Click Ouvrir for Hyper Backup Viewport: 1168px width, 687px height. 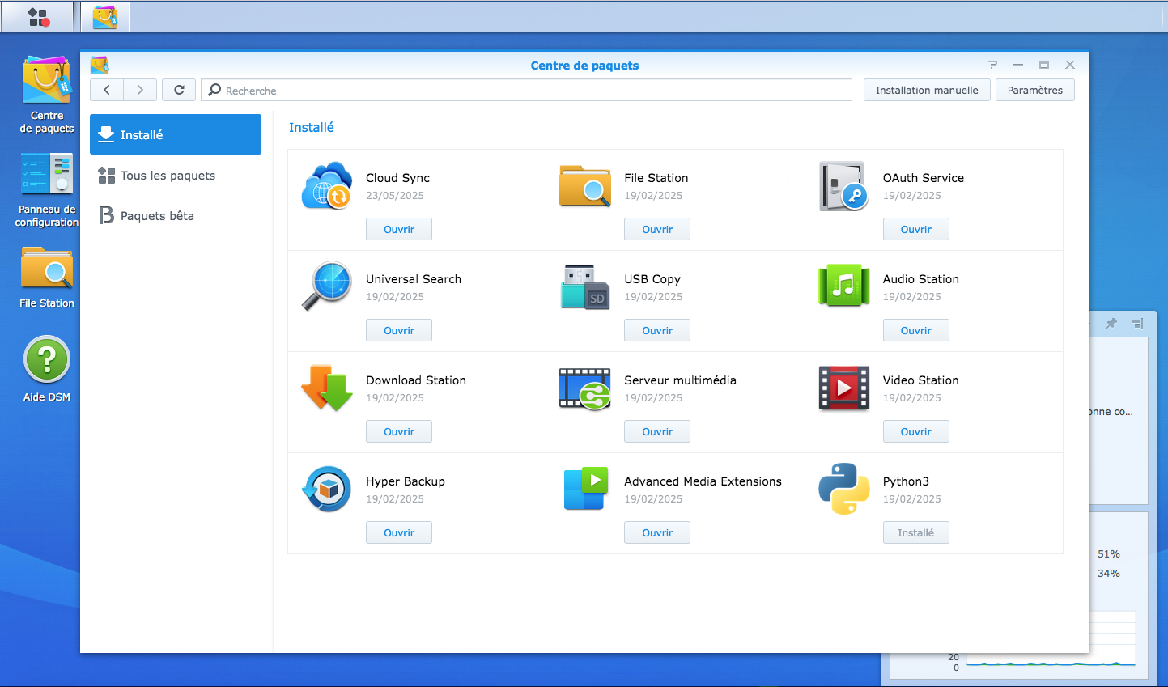[399, 532]
